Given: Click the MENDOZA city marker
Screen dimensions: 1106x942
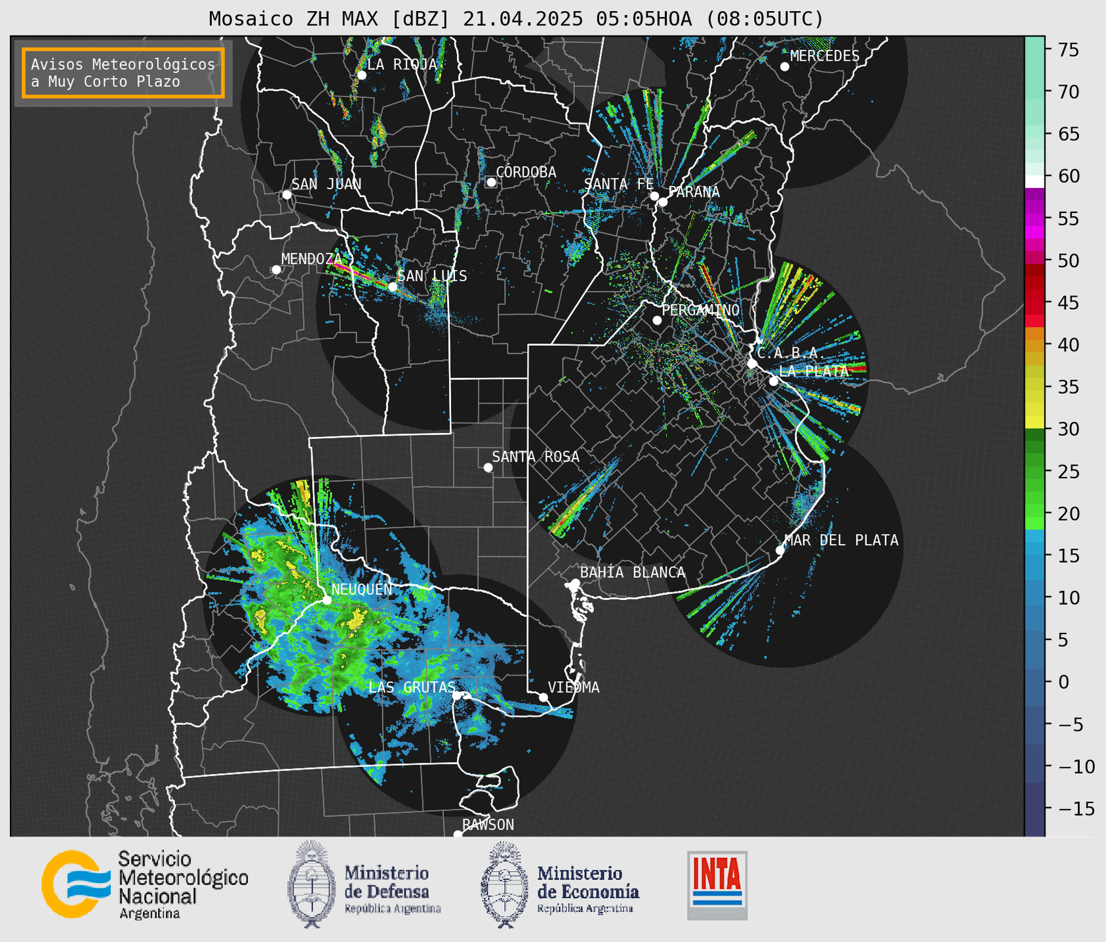Looking at the screenshot, I should (276, 270).
